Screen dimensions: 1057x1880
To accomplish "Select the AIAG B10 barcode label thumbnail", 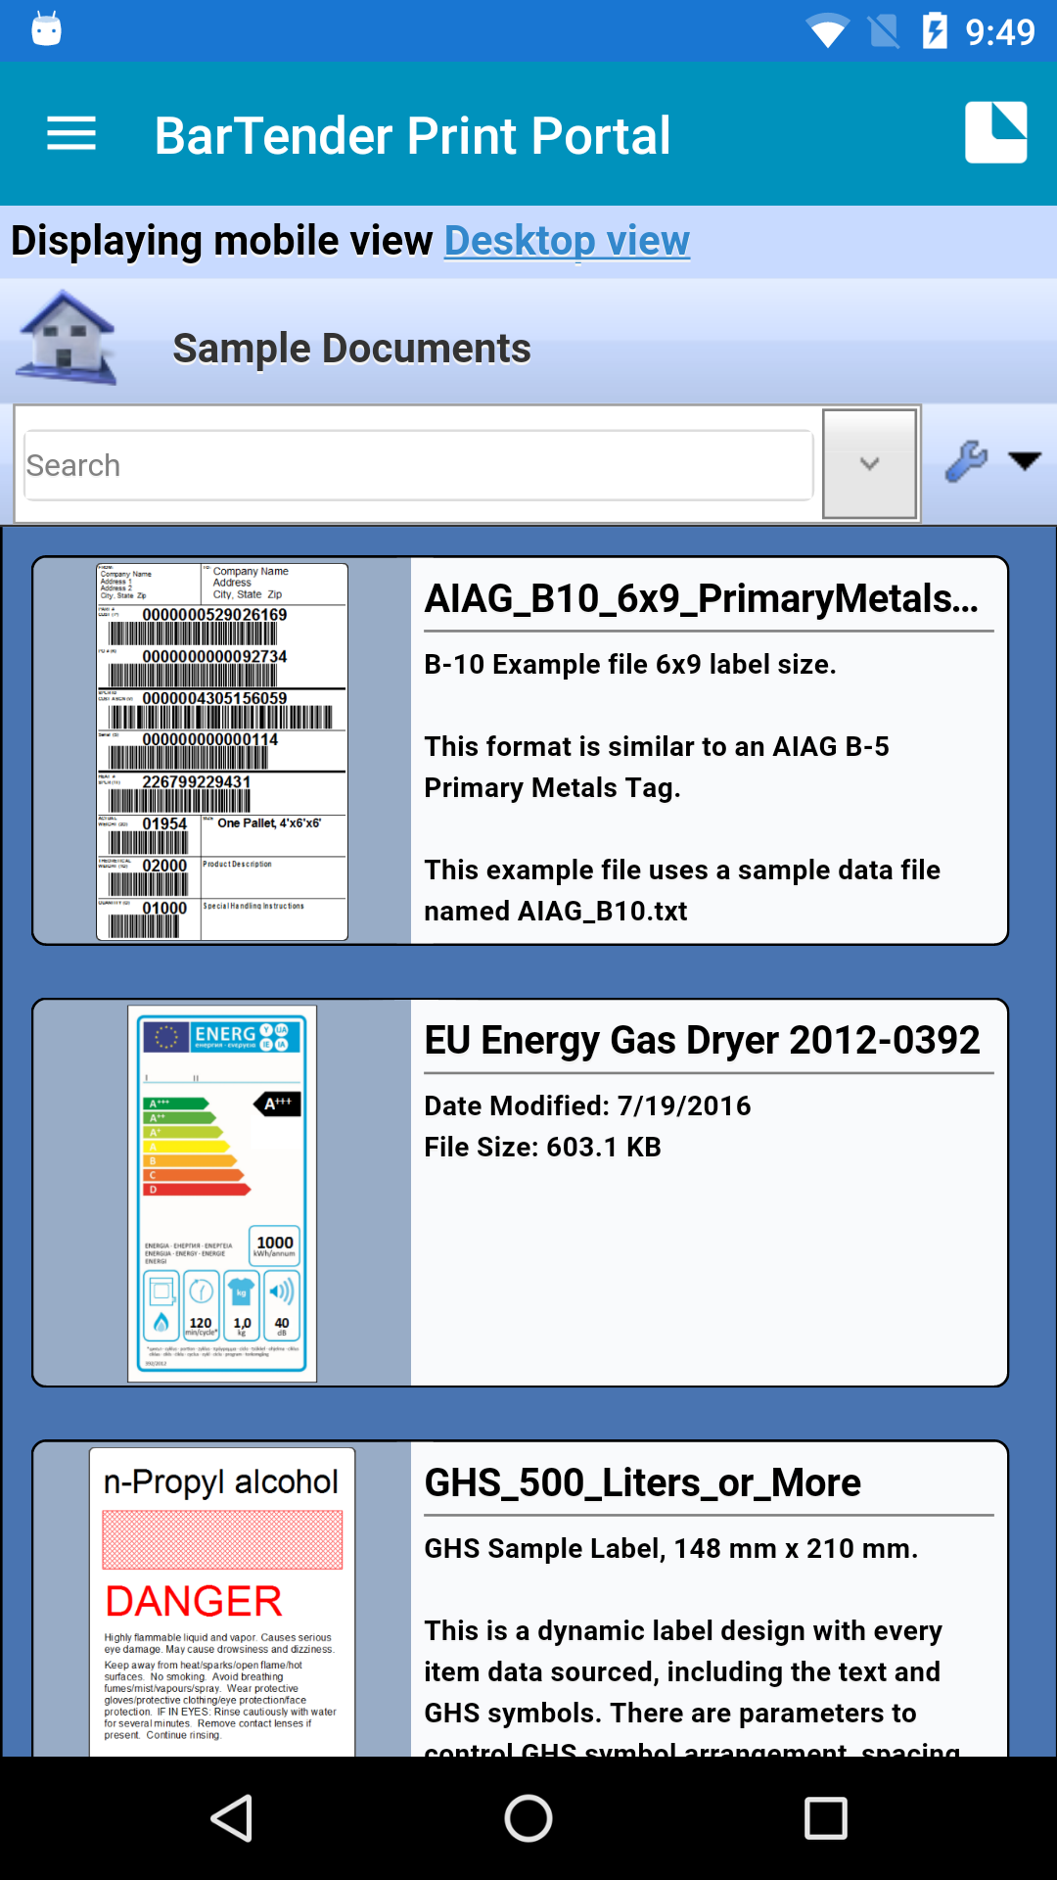I will coord(222,752).
